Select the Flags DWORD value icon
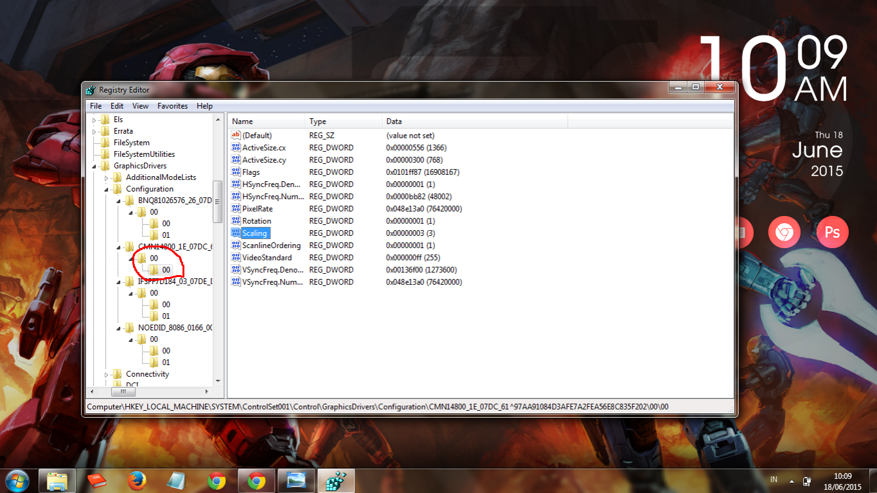 click(x=235, y=172)
